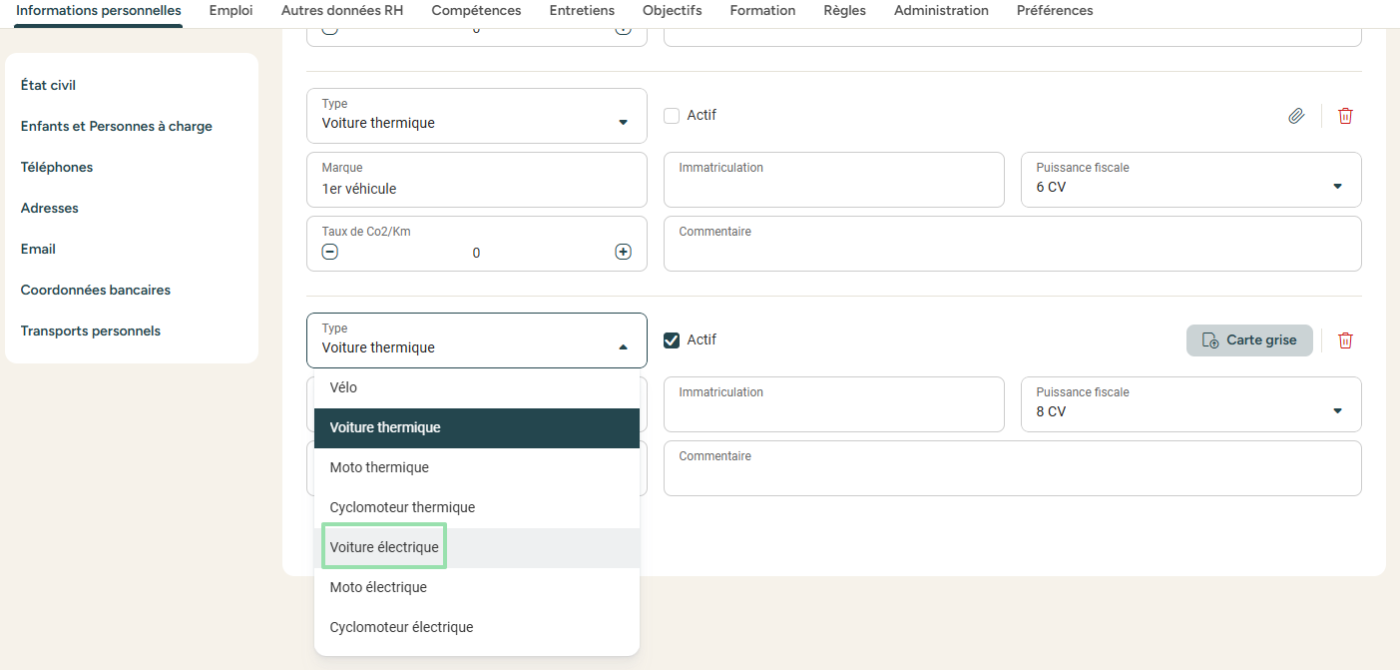Click trash icon next to Carte grise
The width and height of the screenshot is (1400, 670).
[1345, 340]
